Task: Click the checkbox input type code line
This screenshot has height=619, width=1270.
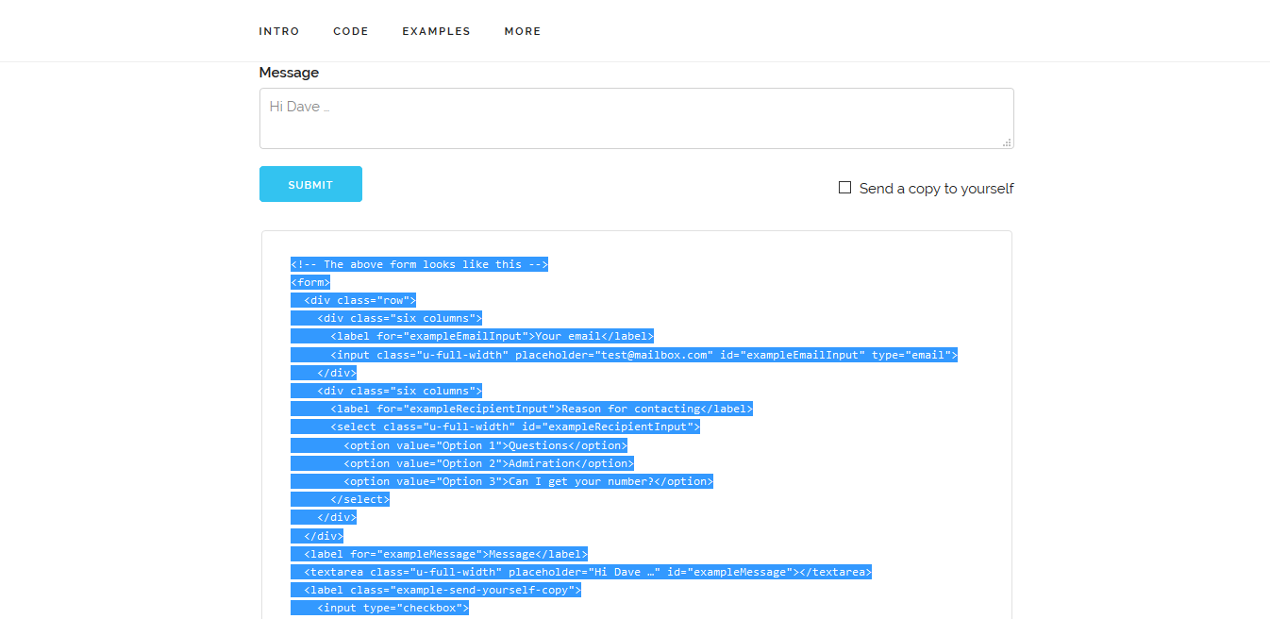Action: 379,607
